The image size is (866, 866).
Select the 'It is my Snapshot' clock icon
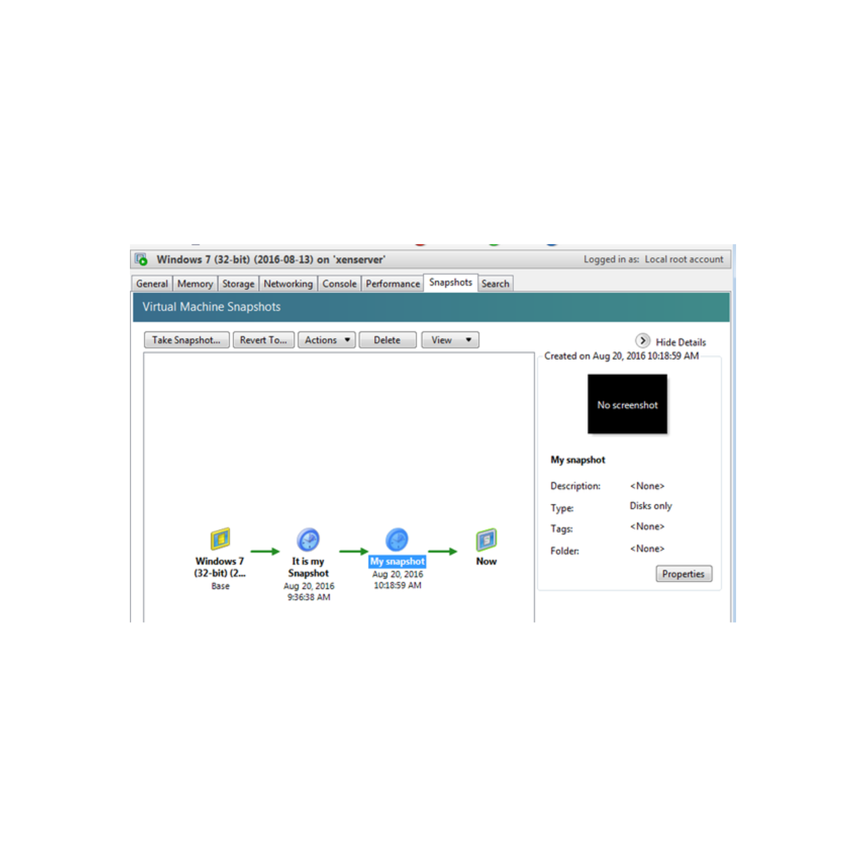click(308, 540)
